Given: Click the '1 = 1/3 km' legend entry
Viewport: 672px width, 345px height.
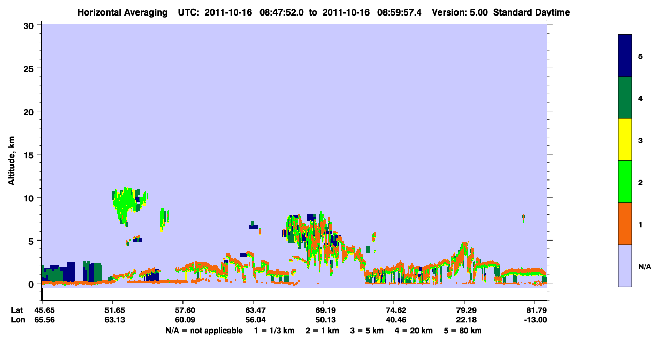Looking at the screenshot, I should pyautogui.click(x=275, y=331).
